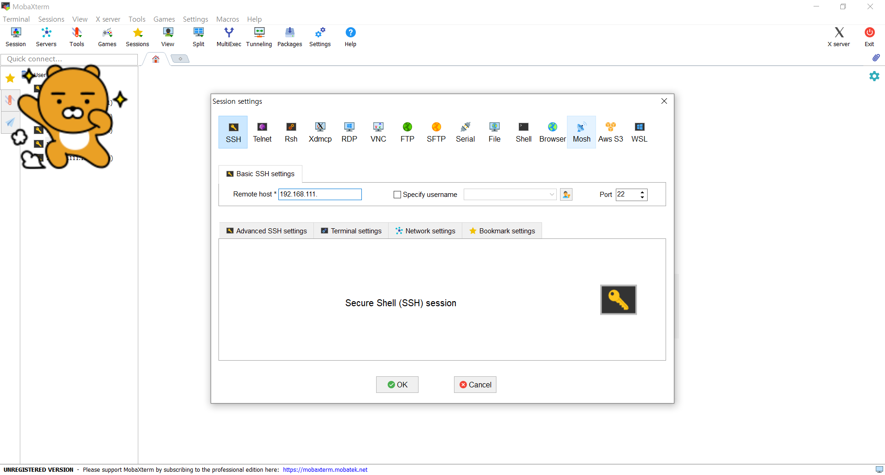Image resolution: width=885 pixels, height=475 pixels.
Task: Confirm the session with OK
Action: (397, 385)
